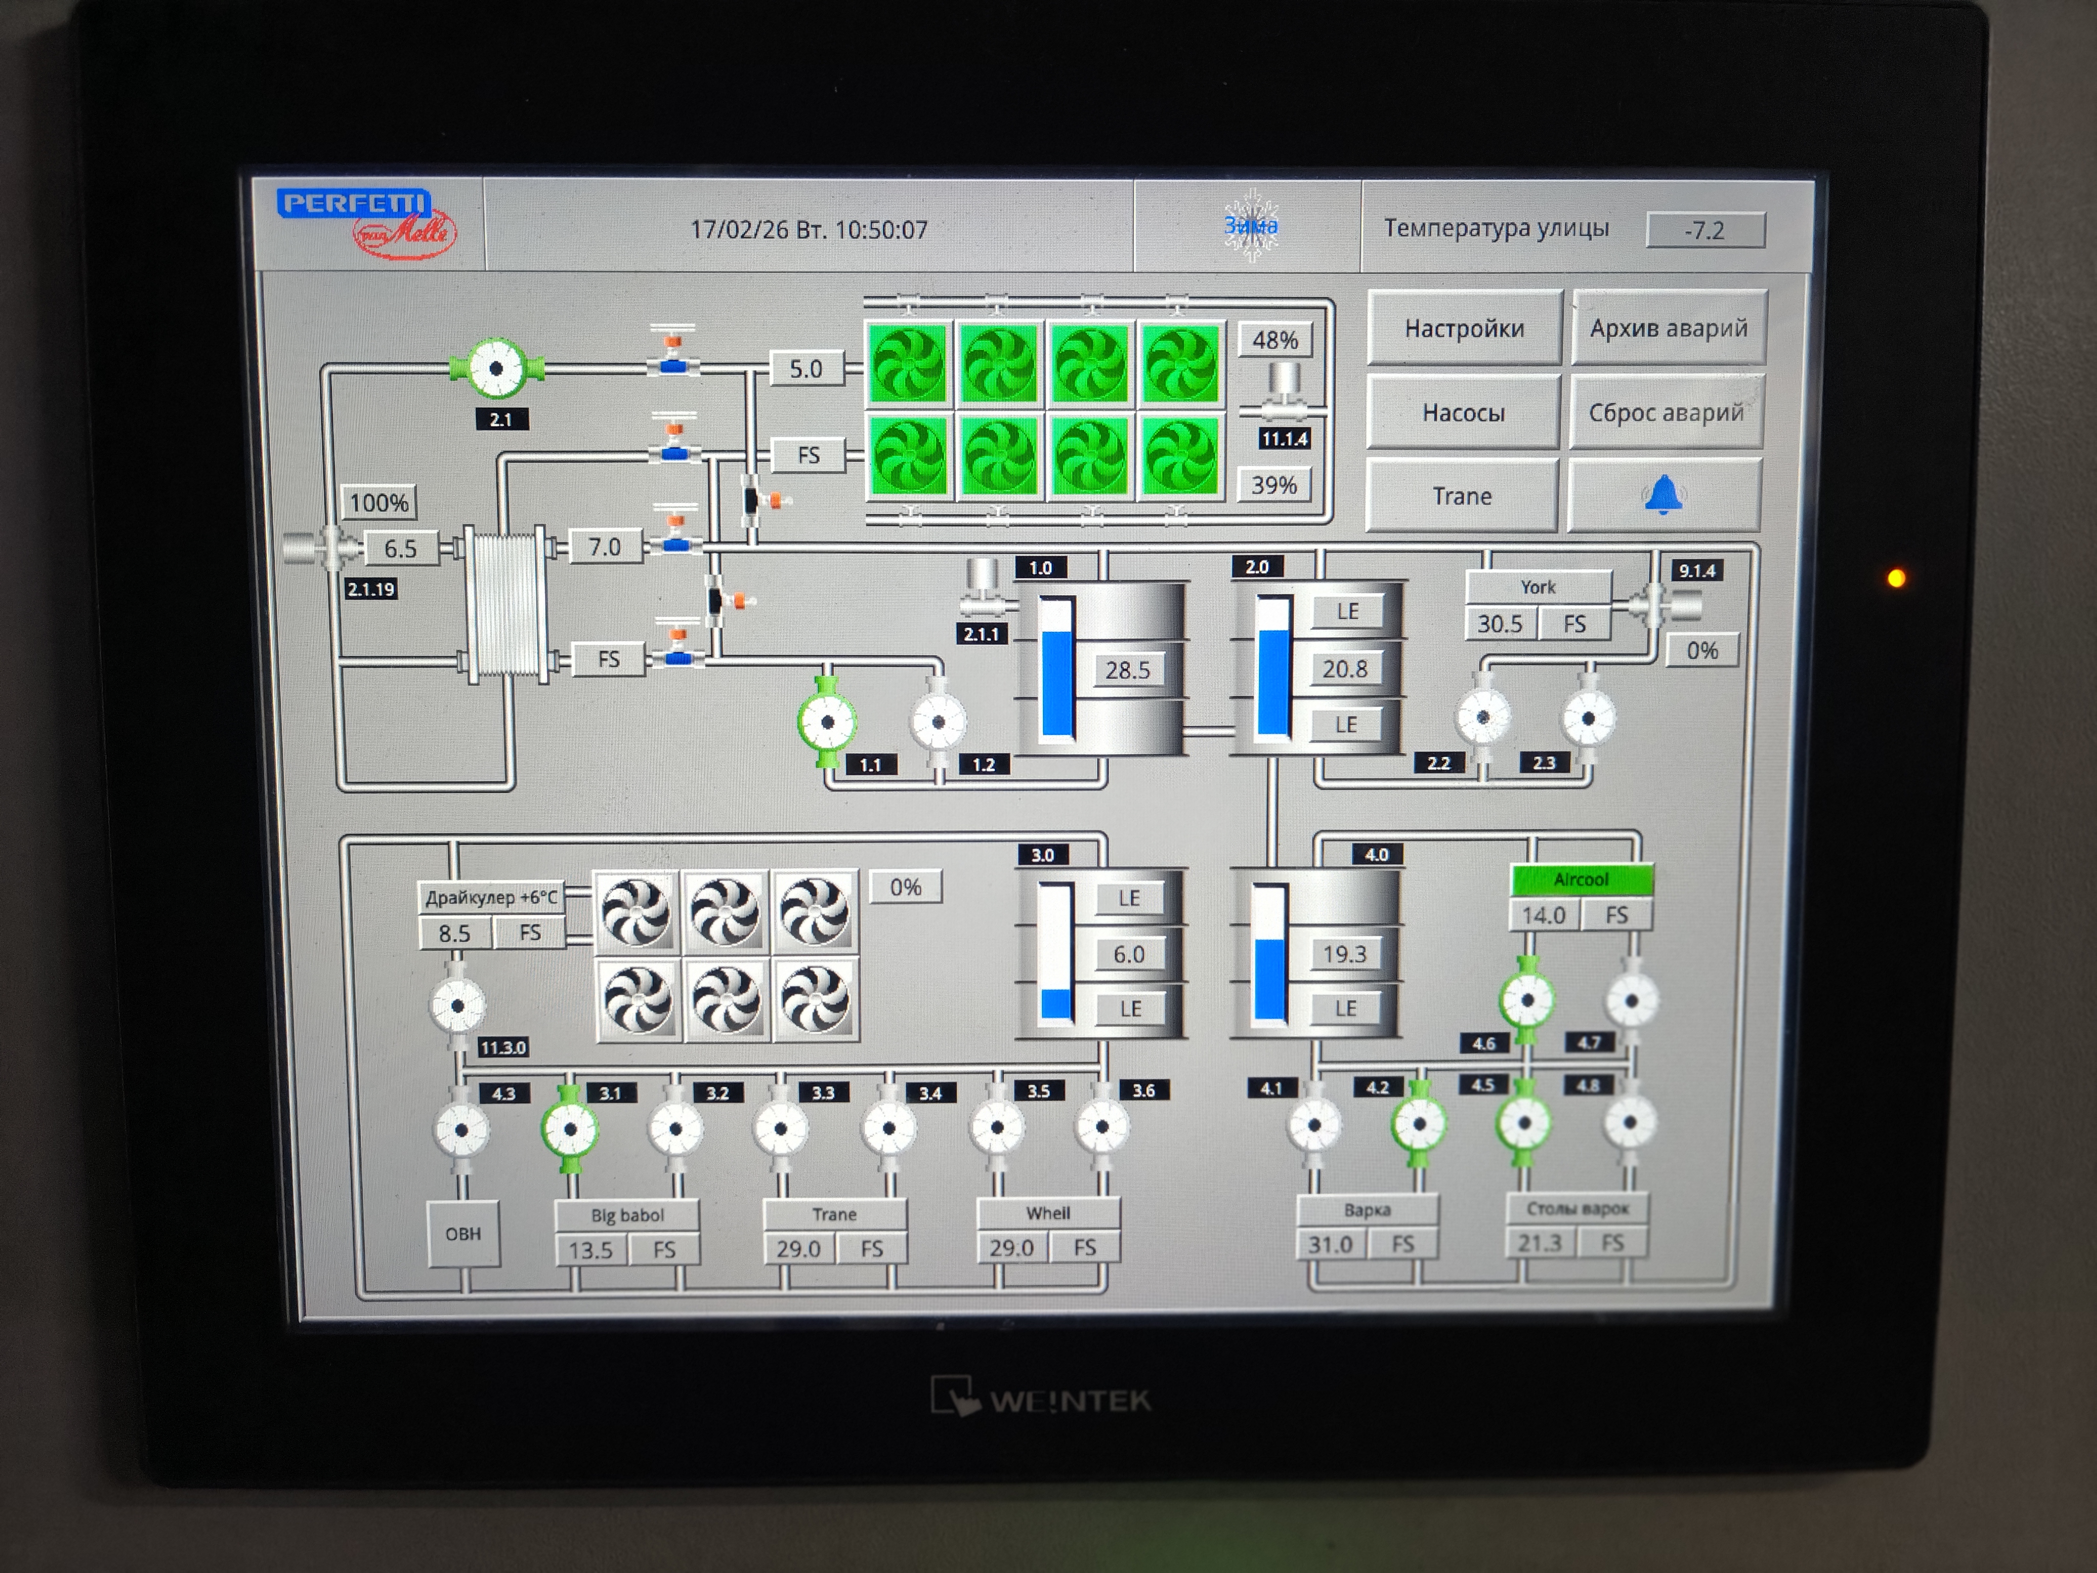Open the Архив аварий alarm archive
2097x1573 pixels.
point(1668,328)
